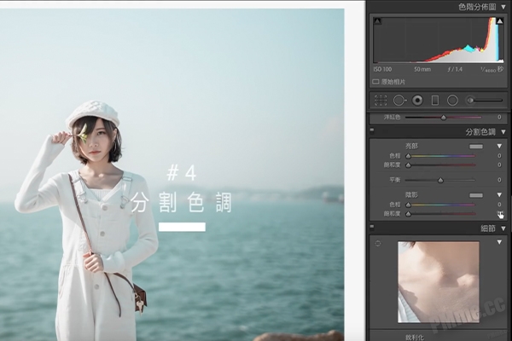Viewport: 512px width, 341px height.
Task: Click the f / 1.4 aperture readout
Action: tap(455, 69)
